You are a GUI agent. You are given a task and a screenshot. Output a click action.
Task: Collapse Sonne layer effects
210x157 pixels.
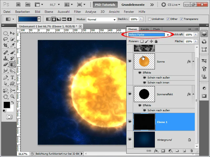coord(193,61)
